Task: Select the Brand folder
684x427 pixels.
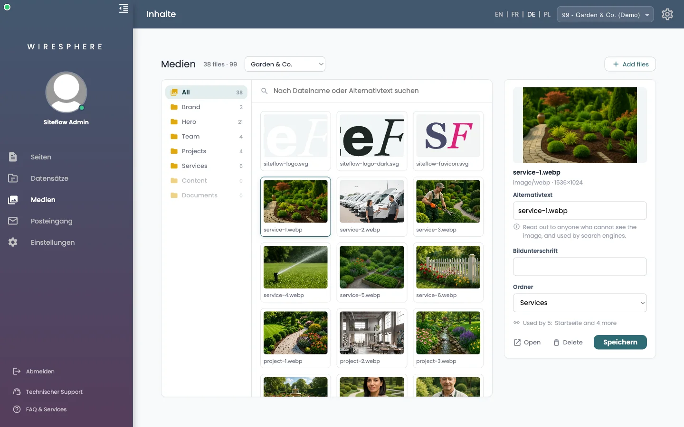Action: (x=206, y=107)
